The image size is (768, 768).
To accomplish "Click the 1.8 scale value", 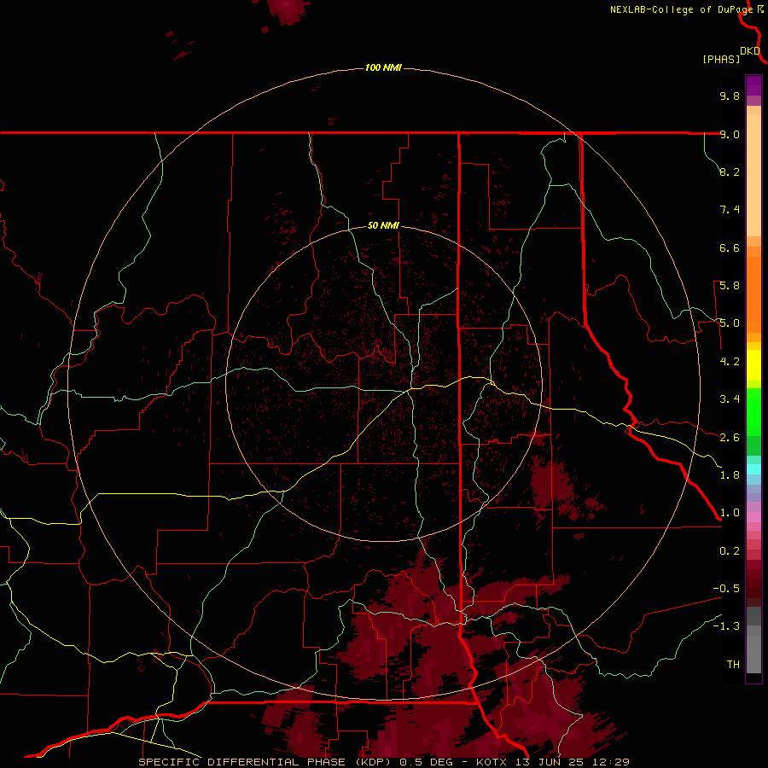I will coord(730,475).
